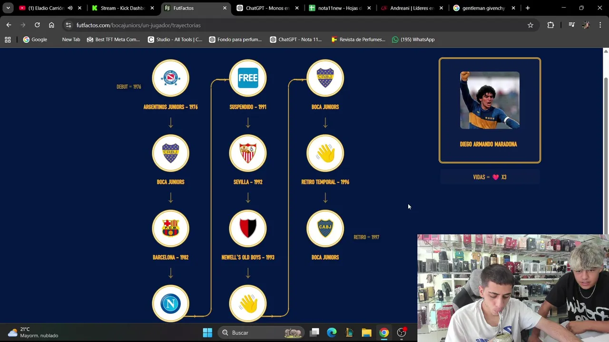The width and height of the screenshot is (609, 342).
Task: Click the Napoli crest
Action: coord(170,304)
